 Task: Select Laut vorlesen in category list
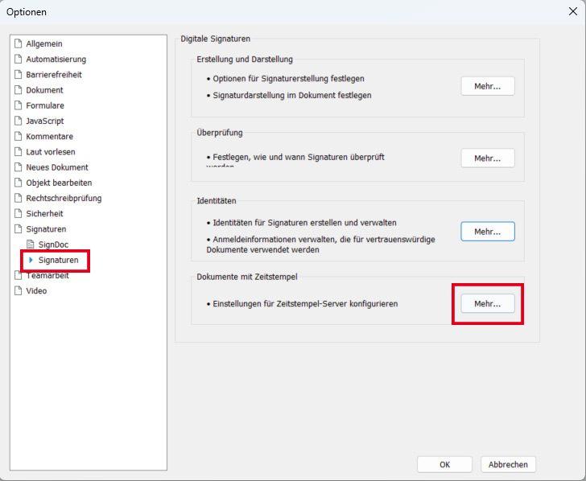tap(51, 152)
